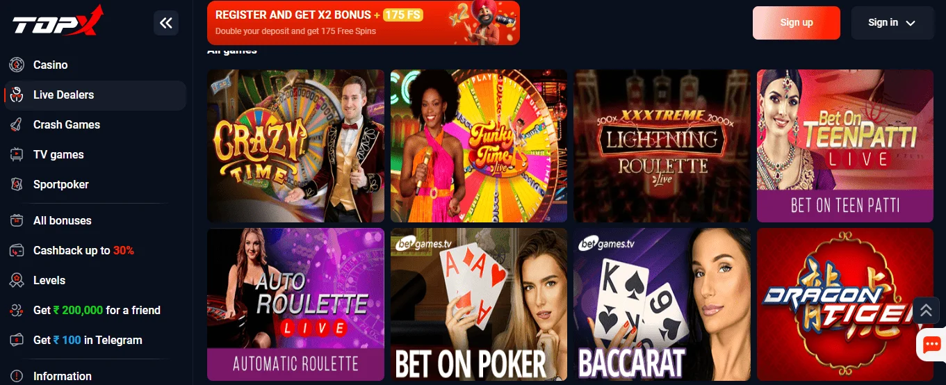This screenshot has width=946, height=385.
Task: Click the Cashback icon in sidebar
Action: tap(17, 250)
